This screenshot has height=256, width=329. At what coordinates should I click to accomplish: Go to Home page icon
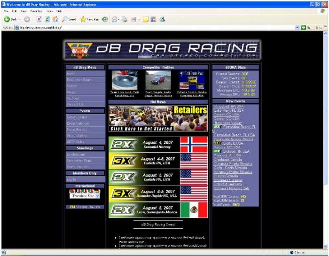tap(55, 19)
